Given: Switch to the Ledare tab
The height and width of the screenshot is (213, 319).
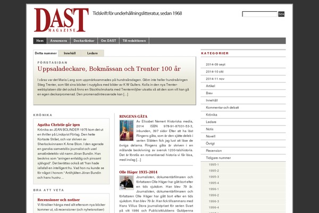Looking at the screenshot, I should pos(93,53).
